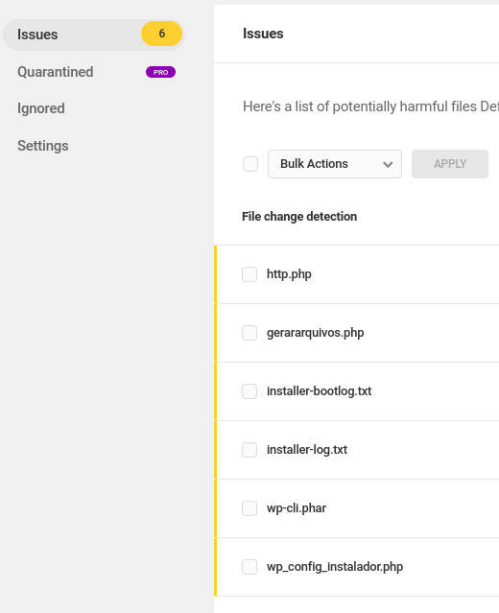Open the wp-cli.phar issue details
The width and height of the screenshot is (499, 613).
coord(357,508)
